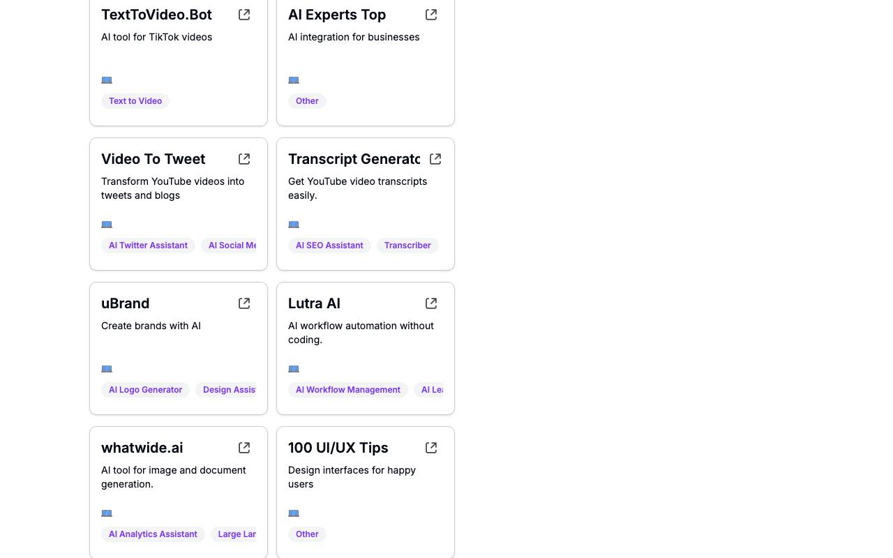Open external link for AI Experts Top
The image size is (893, 558).
click(x=431, y=15)
